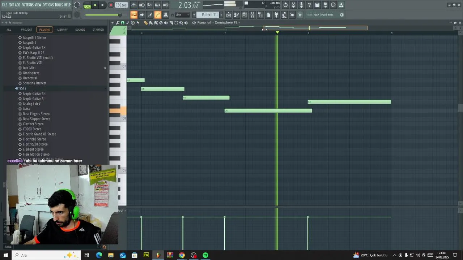Click the piano roll stamp icon
The height and width of the screenshot is (260, 463).
pyautogui.click(x=128, y=23)
